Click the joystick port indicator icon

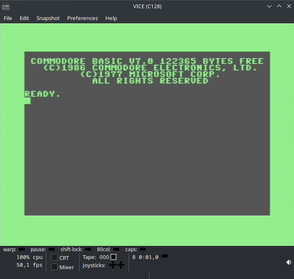[x=117, y=265]
